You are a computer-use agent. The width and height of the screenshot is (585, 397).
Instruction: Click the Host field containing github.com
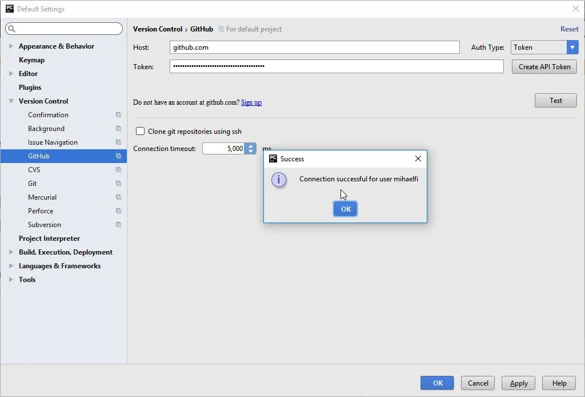pos(315,47)
